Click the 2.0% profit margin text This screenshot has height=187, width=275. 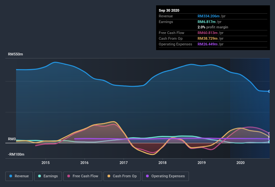pos(213,27)
